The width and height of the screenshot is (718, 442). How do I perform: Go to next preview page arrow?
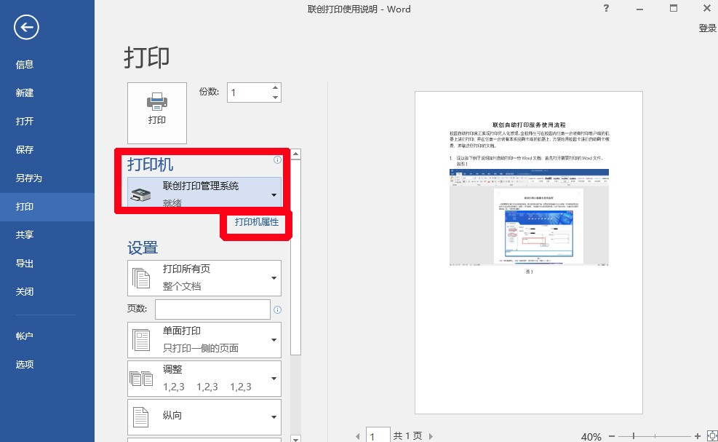click(x=431, y=436)
